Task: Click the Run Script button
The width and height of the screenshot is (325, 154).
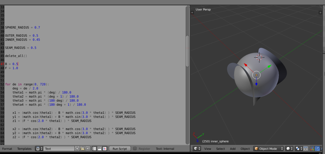Action: 120,149
